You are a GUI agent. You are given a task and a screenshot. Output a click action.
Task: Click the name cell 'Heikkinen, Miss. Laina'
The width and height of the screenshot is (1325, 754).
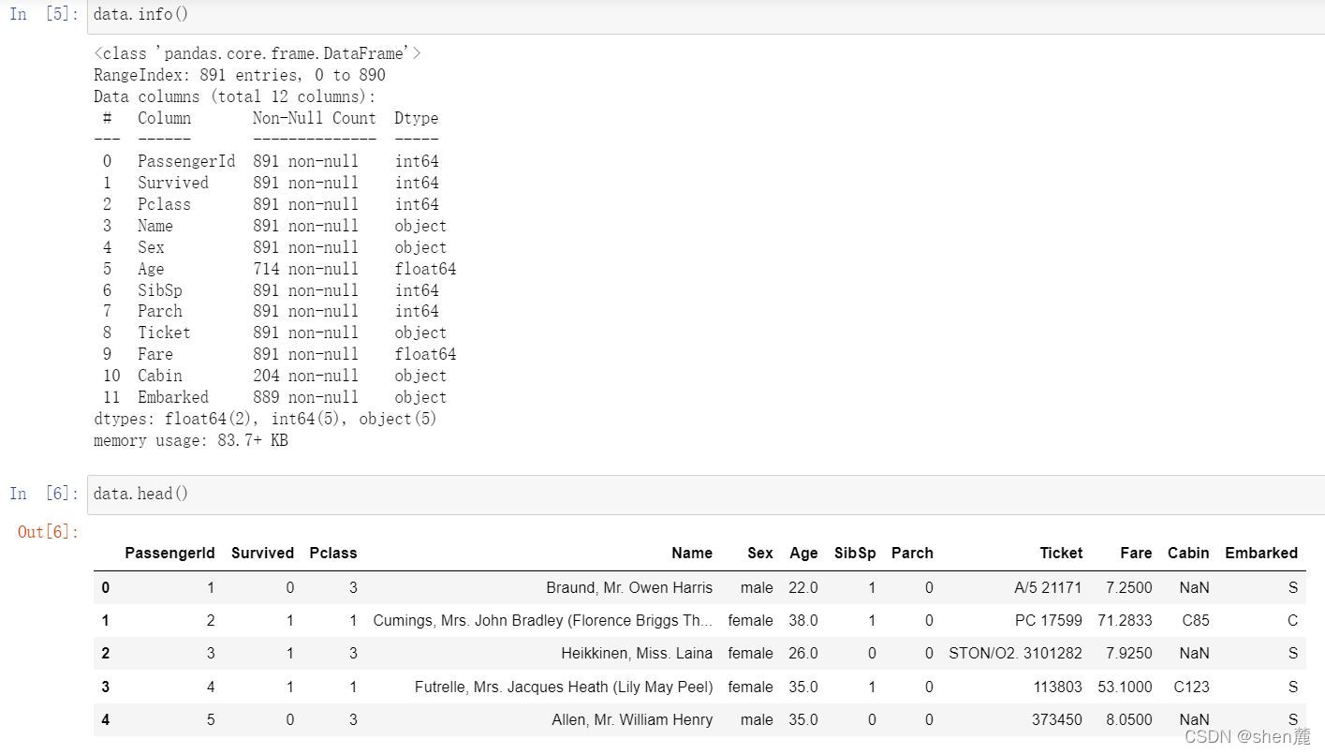pyautogui.click(x=637, y=653)
